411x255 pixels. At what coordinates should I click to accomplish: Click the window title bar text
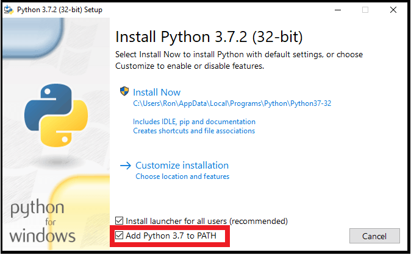pos(59,10)
